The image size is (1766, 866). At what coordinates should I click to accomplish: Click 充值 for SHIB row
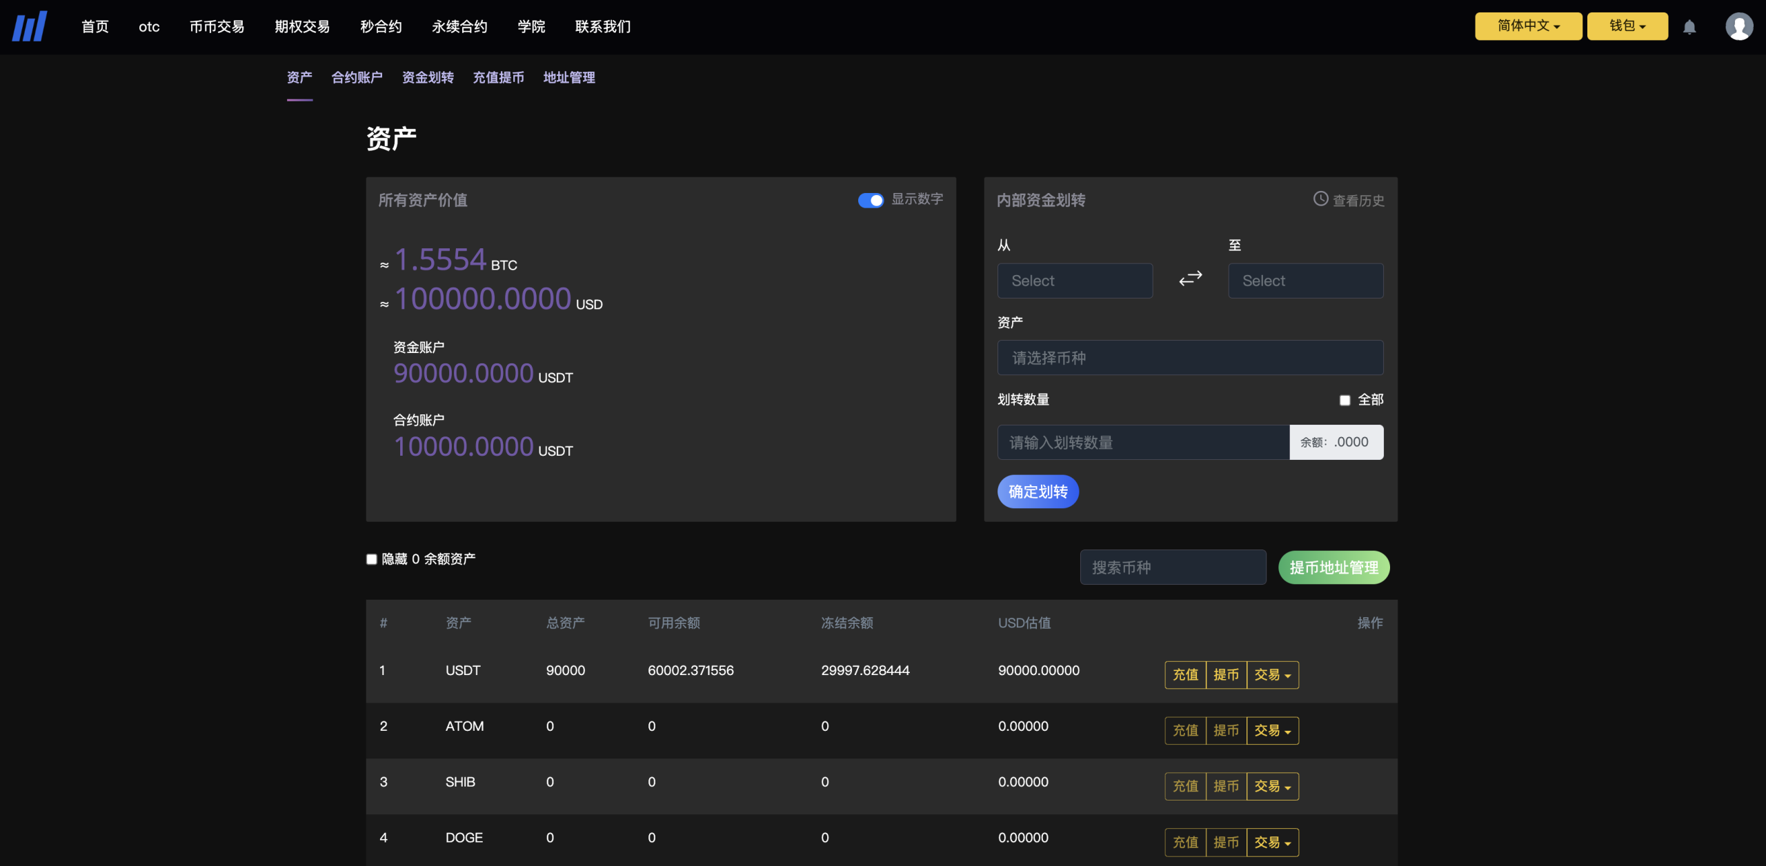1185,787
